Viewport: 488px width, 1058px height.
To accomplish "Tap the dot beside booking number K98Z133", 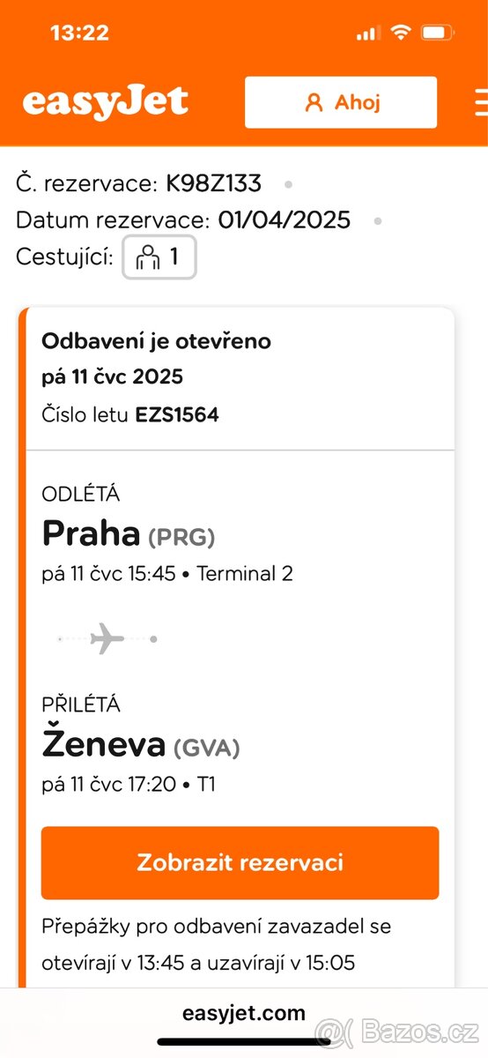I will (288, 184).
